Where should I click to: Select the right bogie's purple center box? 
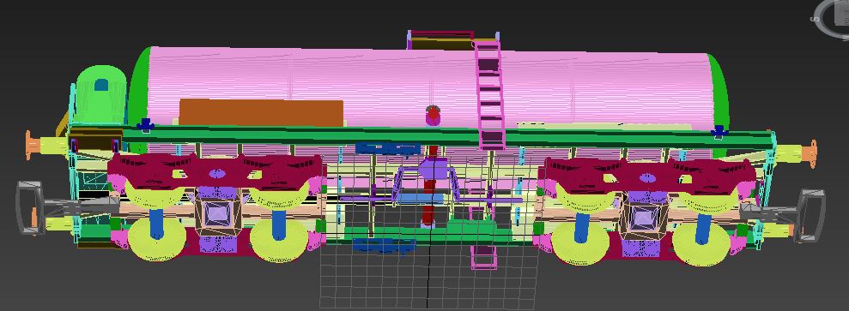click(x=642, y=219)
